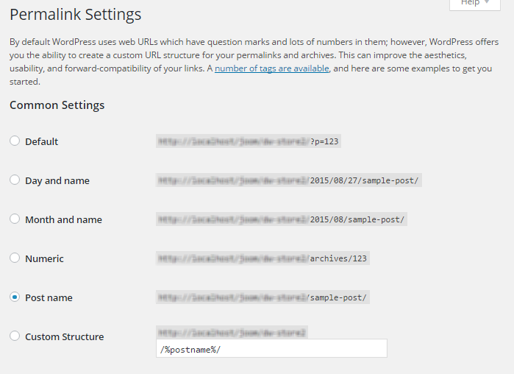Click the example URL ending in archives/123
This screenshot has height=374, width=514.
point(263,258)
